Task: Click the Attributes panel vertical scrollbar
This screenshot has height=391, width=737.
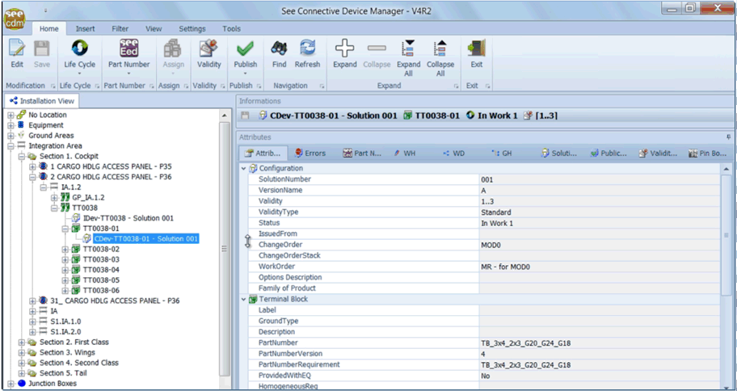Action: tap(726, 235)
